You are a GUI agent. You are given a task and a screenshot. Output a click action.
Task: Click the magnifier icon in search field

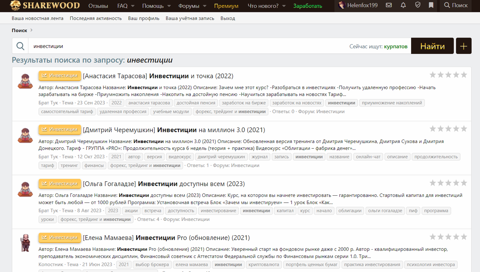(x=20, y=46)
